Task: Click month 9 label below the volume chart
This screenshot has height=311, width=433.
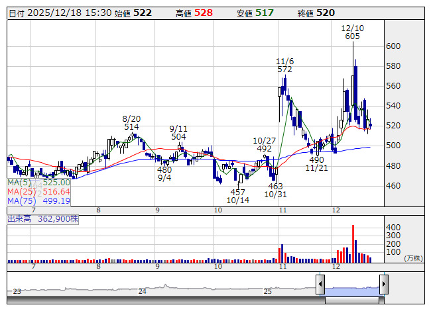Action: tap(157, 267)
